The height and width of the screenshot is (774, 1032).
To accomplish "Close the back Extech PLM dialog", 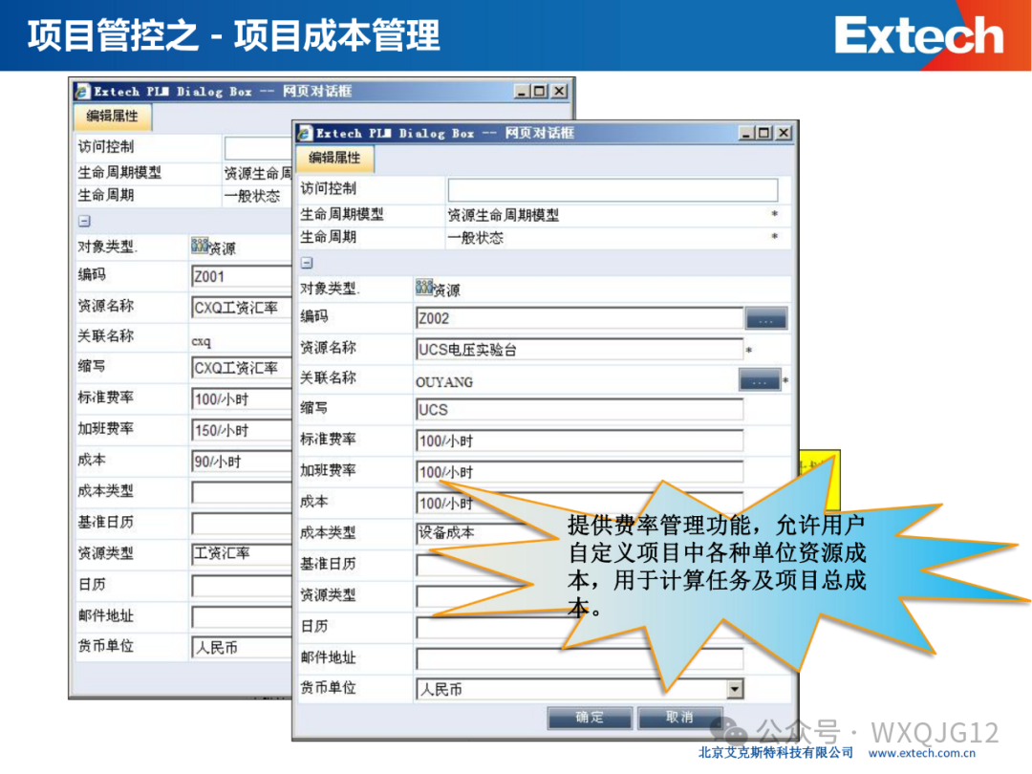I will tap(559, 91).
